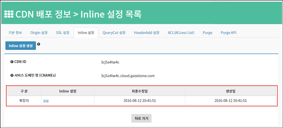Select the Inline 설정 tab

86,33
